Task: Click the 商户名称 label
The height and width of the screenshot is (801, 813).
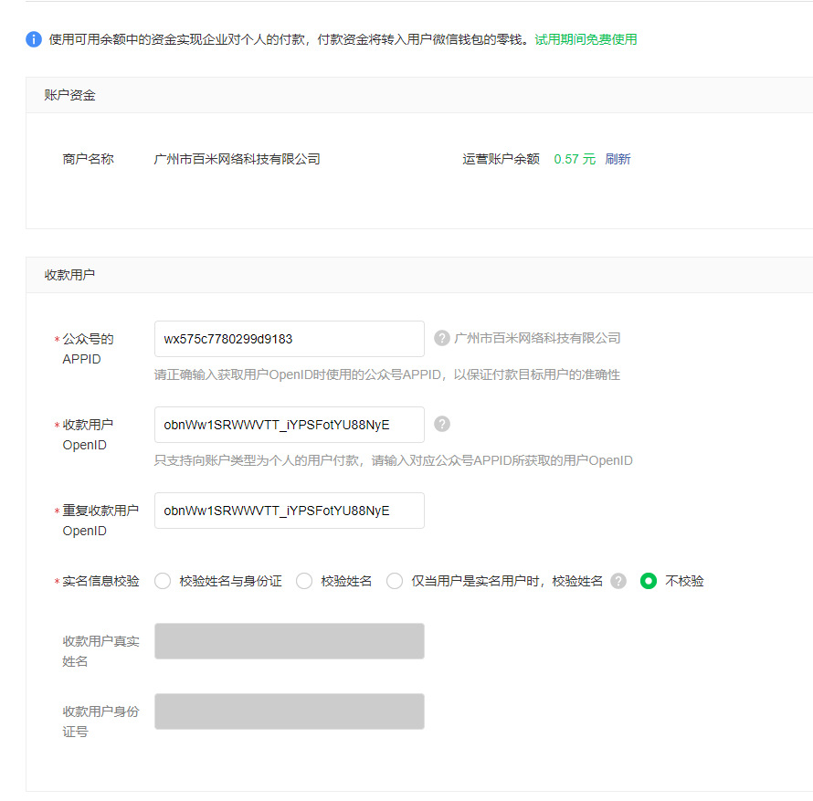Action: [88, 159]
